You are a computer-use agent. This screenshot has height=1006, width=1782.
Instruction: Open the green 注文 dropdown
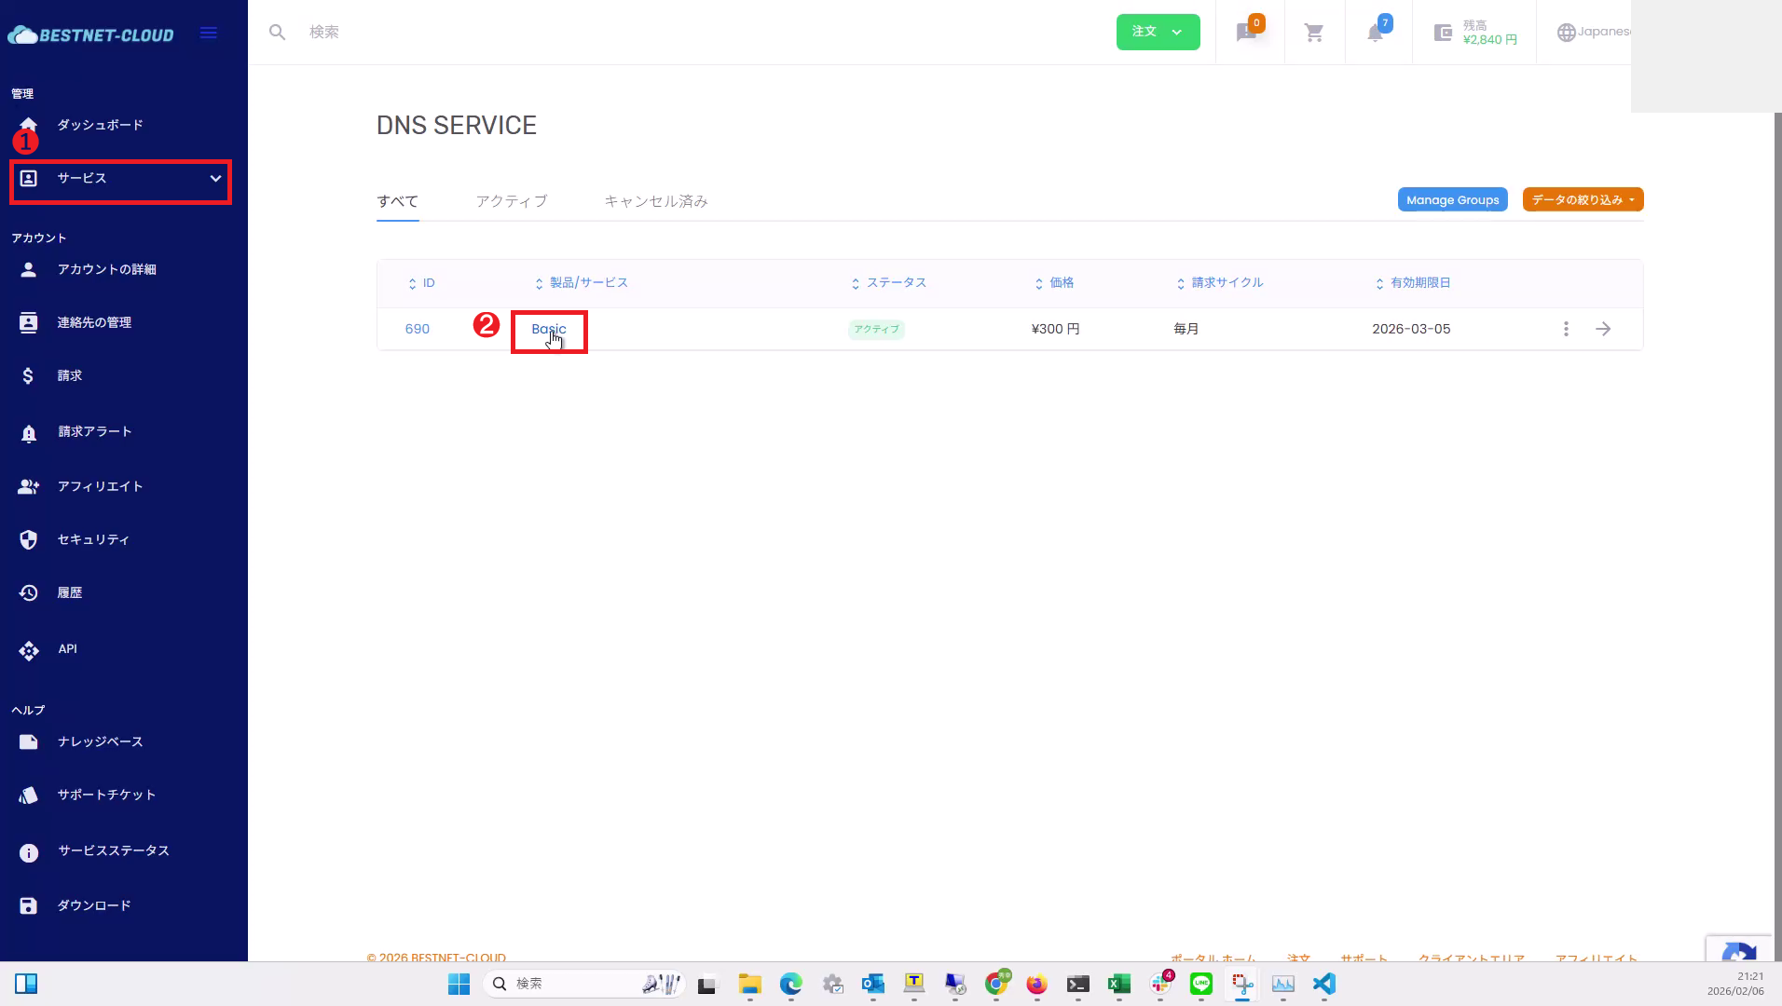[1158, 33]
